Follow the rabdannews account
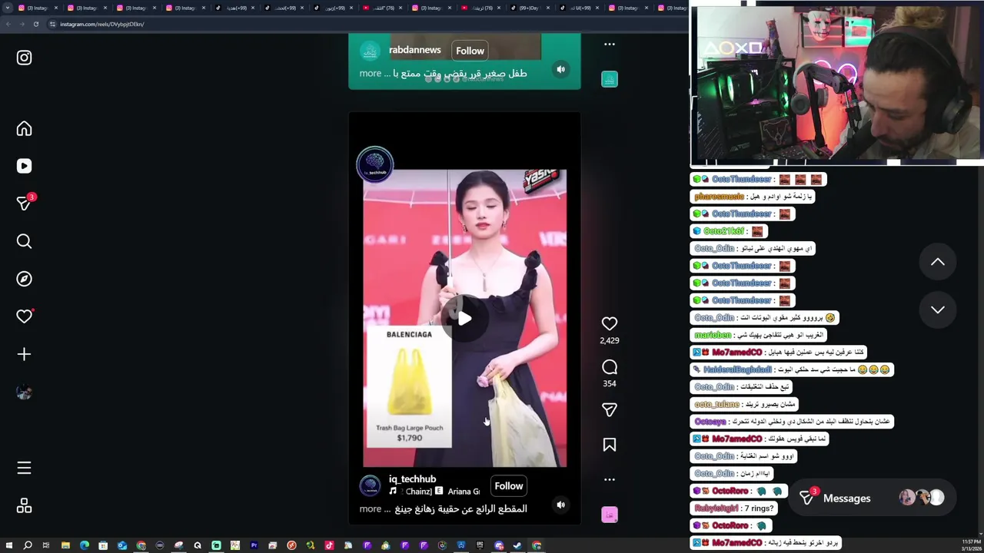Image resolution: width=984 pixels, height=553 pixels. click(x=470, y=51)
